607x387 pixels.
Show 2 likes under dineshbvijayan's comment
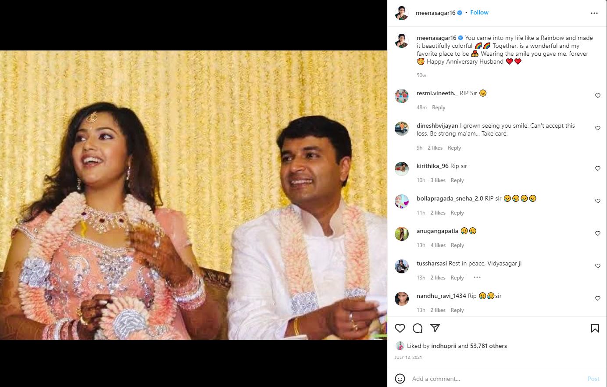pos(435,147)
